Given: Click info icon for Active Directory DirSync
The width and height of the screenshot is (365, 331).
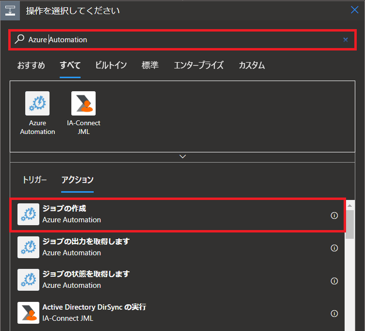Looking at the screenshot, I should (334, 314).
